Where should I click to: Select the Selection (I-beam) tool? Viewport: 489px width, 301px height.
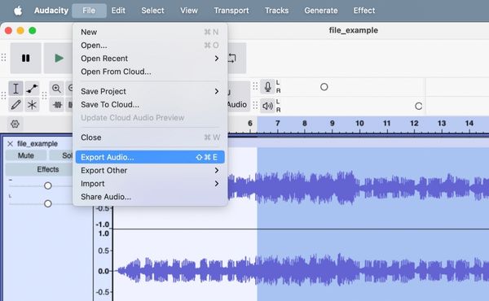click(x=15, y=89)
